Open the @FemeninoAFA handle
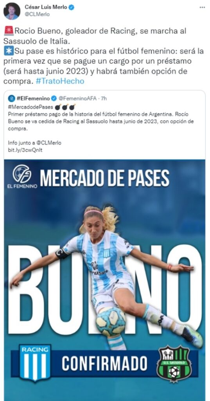Image resolution: width=210 pixels, height=401 pixels. coord(78,98)
